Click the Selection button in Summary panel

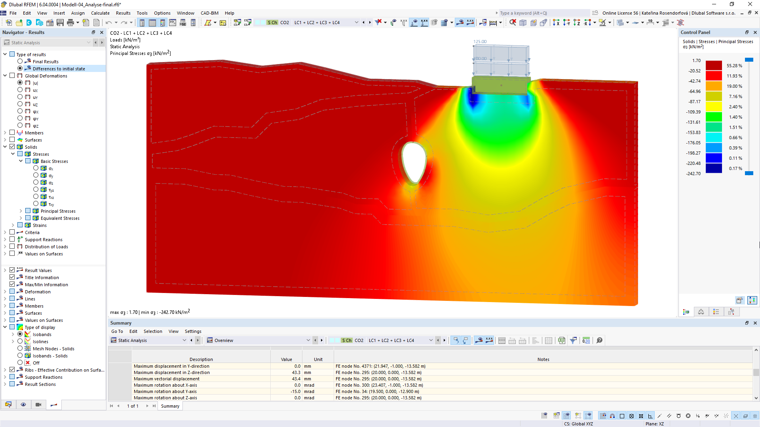(x=153, y=331)
